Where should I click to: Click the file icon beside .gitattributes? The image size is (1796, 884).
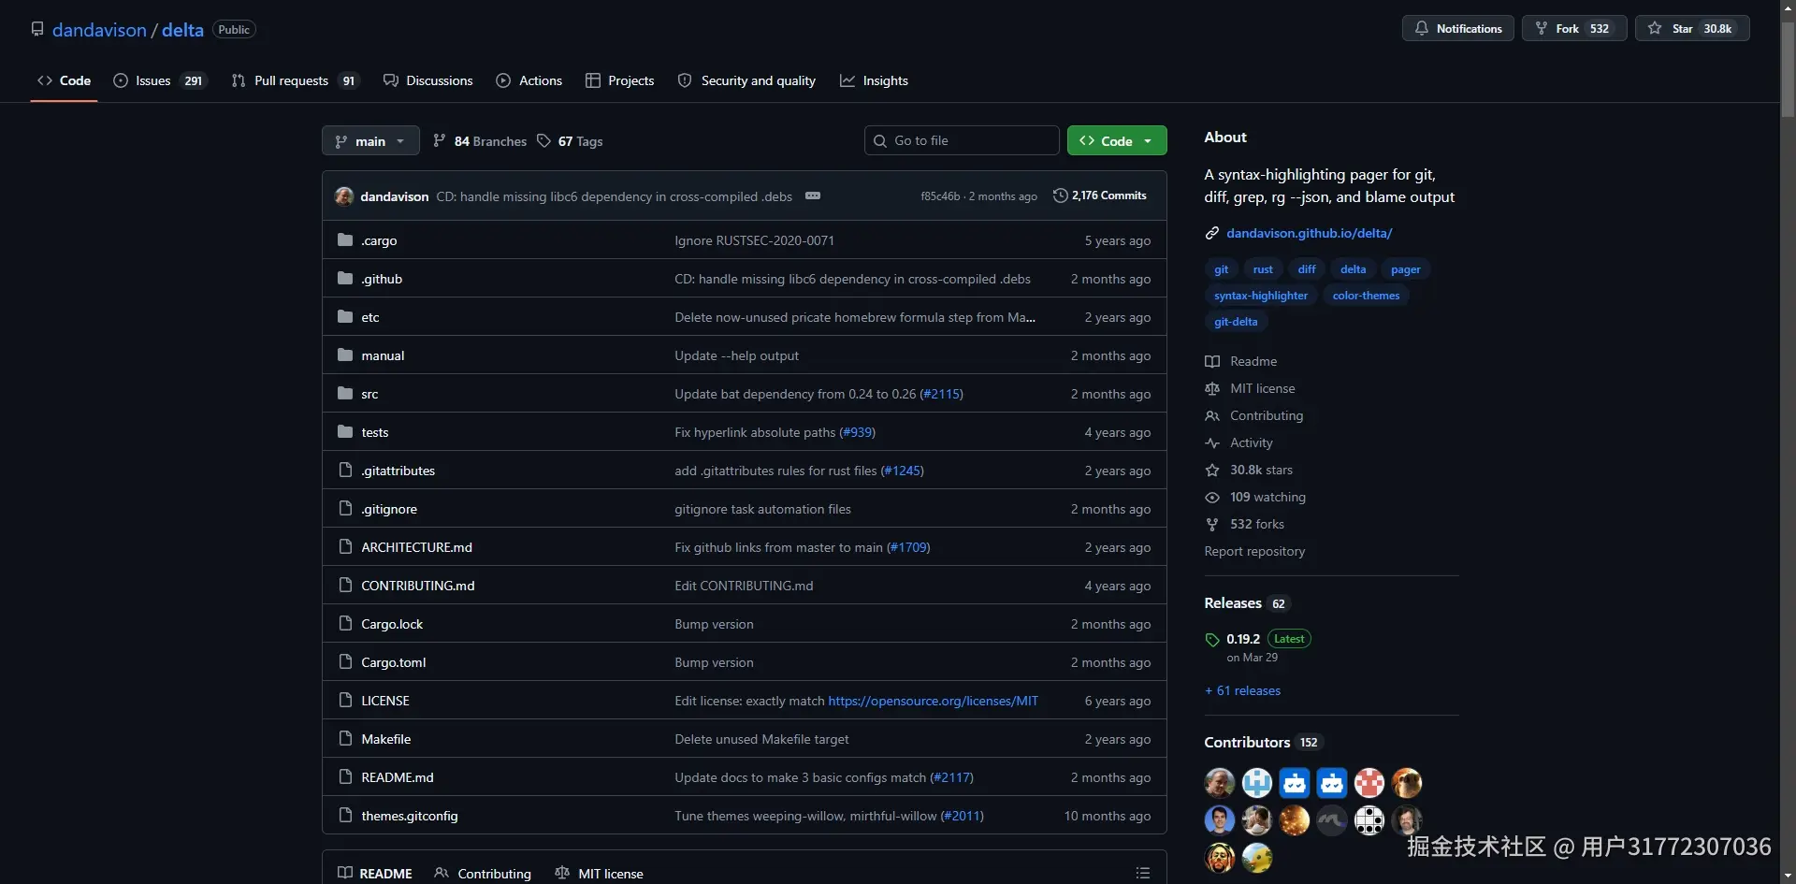pos(345,471)
